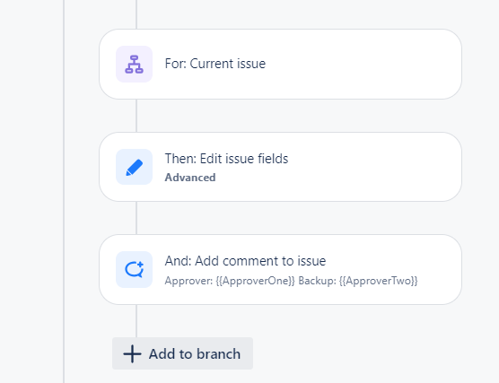Open the For: Current issue component
Screen dimensions: 499x383
tap(280, 65)
